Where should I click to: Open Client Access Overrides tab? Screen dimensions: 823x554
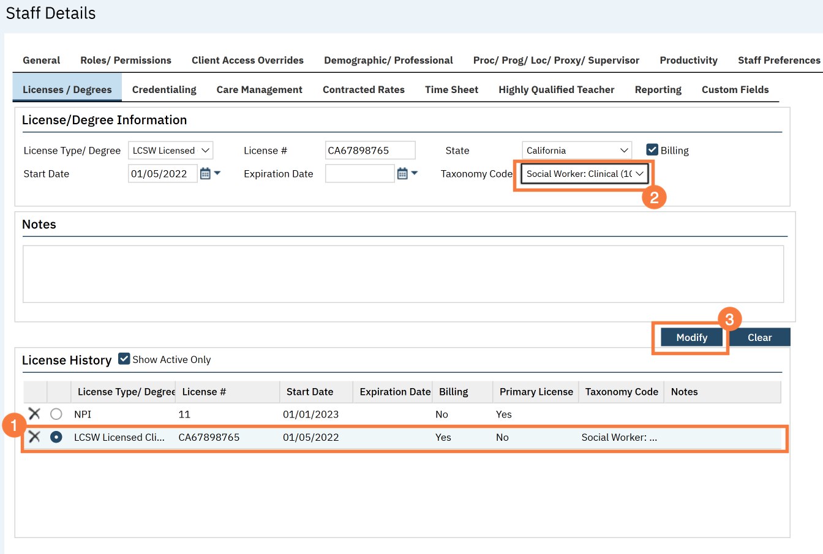(x=247, y=60)
